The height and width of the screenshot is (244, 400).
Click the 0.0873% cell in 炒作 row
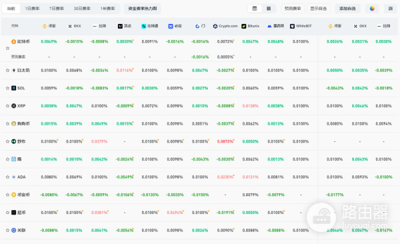(225, 141)
